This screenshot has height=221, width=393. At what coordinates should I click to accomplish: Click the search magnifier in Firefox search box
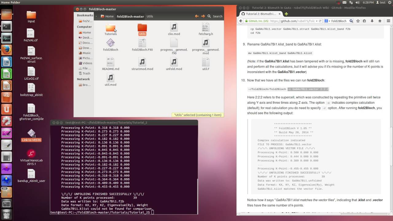[x=351, y=21]
